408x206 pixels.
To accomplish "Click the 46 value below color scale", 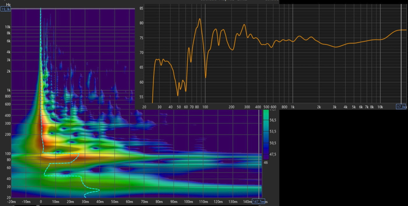I will [265, 162].
